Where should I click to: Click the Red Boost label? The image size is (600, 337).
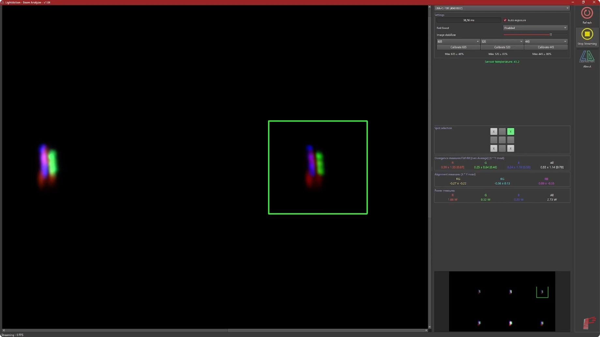[x=443, y=28]
